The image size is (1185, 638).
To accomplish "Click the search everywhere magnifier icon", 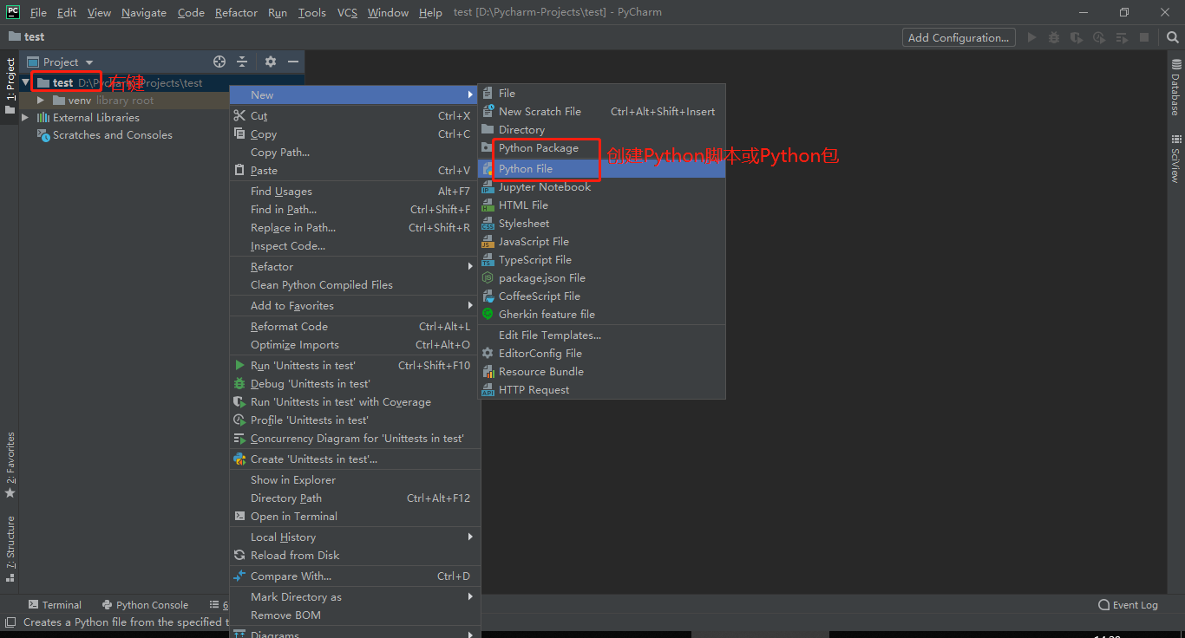I will click(x=1172, y=37).
